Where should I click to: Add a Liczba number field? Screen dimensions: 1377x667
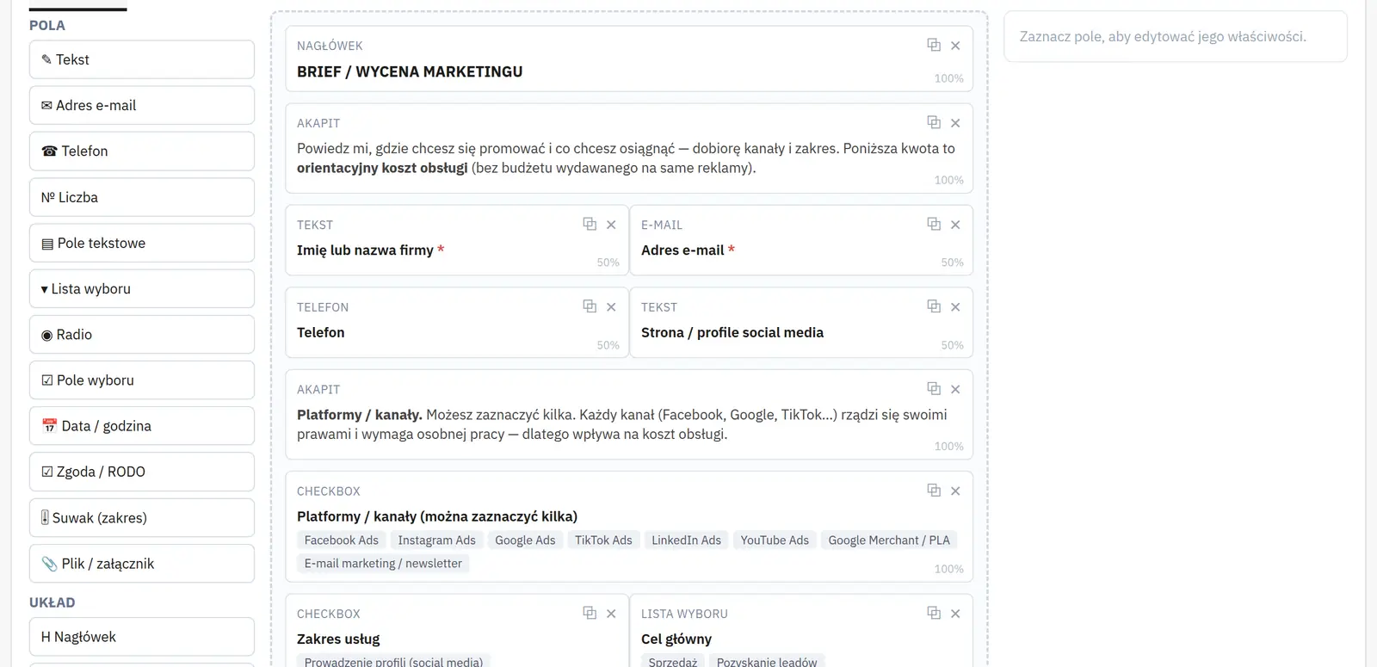pyautogui.click(x=142, y=197)
